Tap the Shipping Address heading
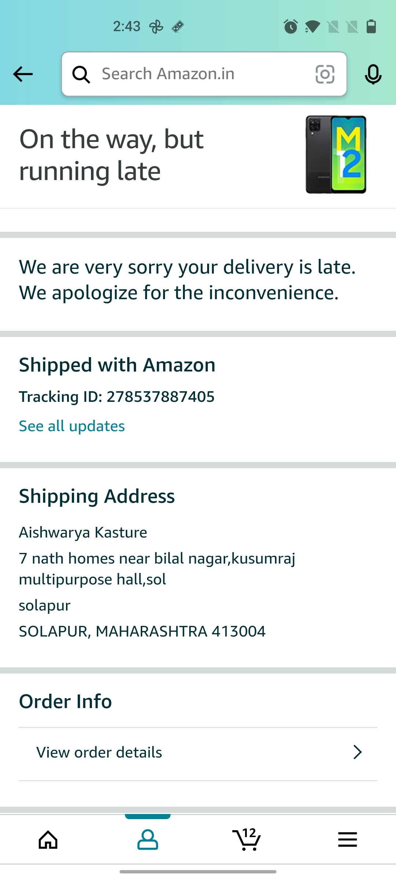 pos(97,496)
